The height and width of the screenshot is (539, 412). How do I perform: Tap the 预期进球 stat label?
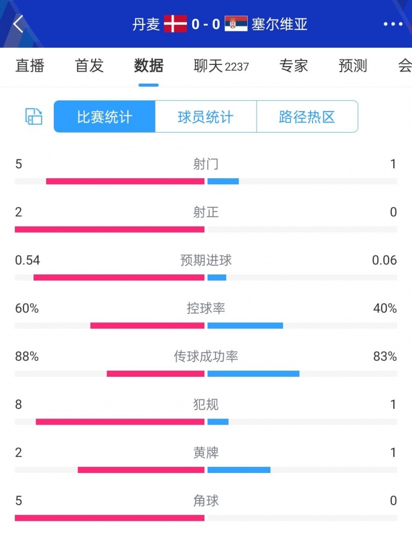point(206,260)
